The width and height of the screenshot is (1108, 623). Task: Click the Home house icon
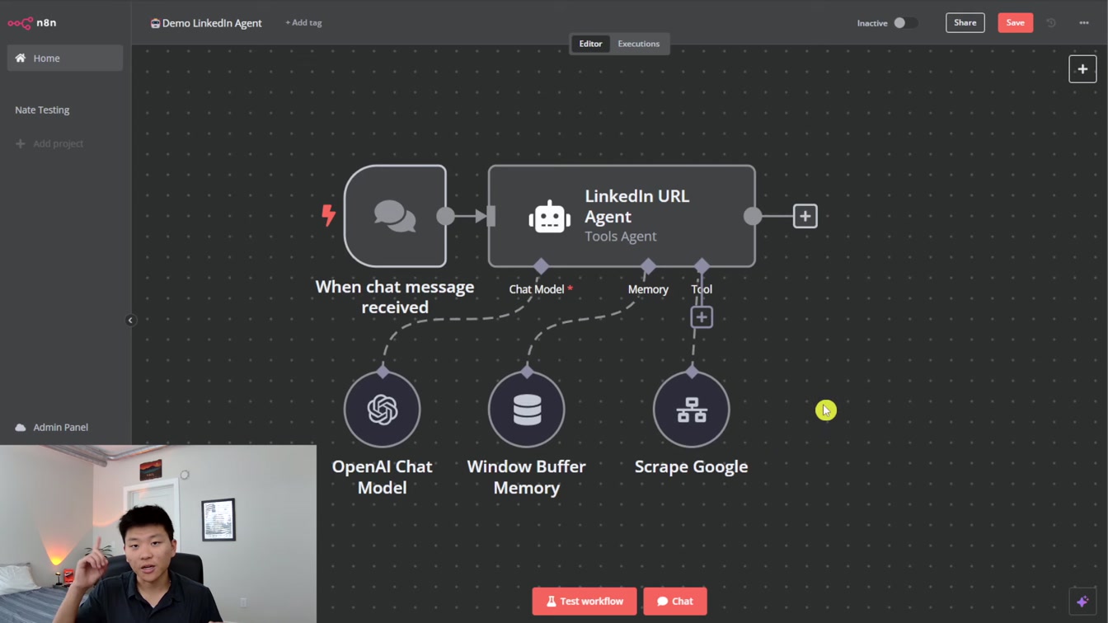click(x=21, y=58)
